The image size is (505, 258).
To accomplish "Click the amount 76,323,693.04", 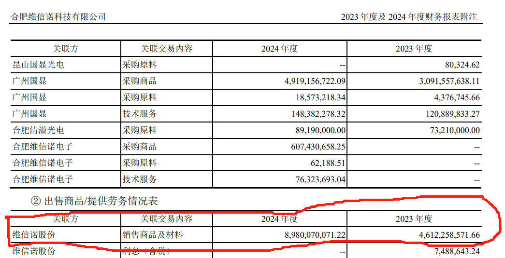I will (x=320, y=179).
